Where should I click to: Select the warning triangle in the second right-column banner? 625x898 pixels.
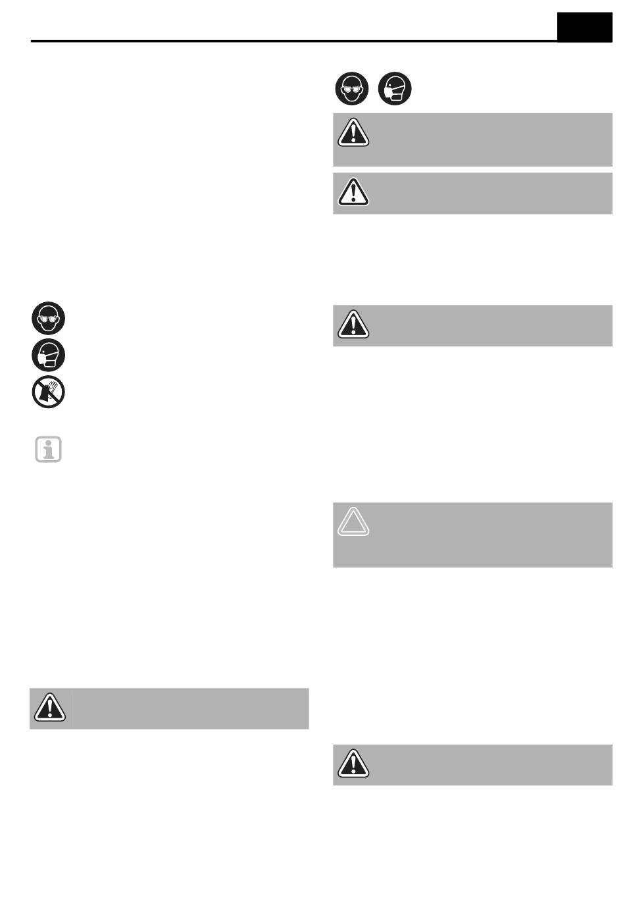coord(353,192)
